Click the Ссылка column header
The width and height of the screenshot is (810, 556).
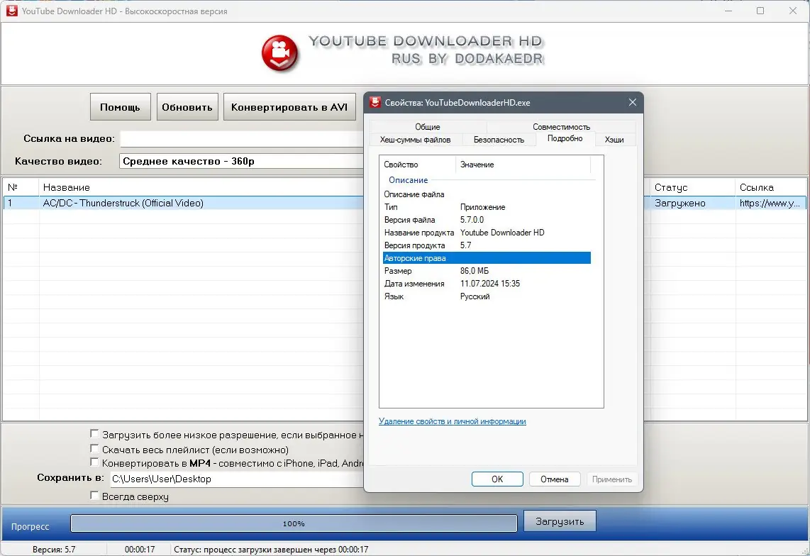click(770, 187)
